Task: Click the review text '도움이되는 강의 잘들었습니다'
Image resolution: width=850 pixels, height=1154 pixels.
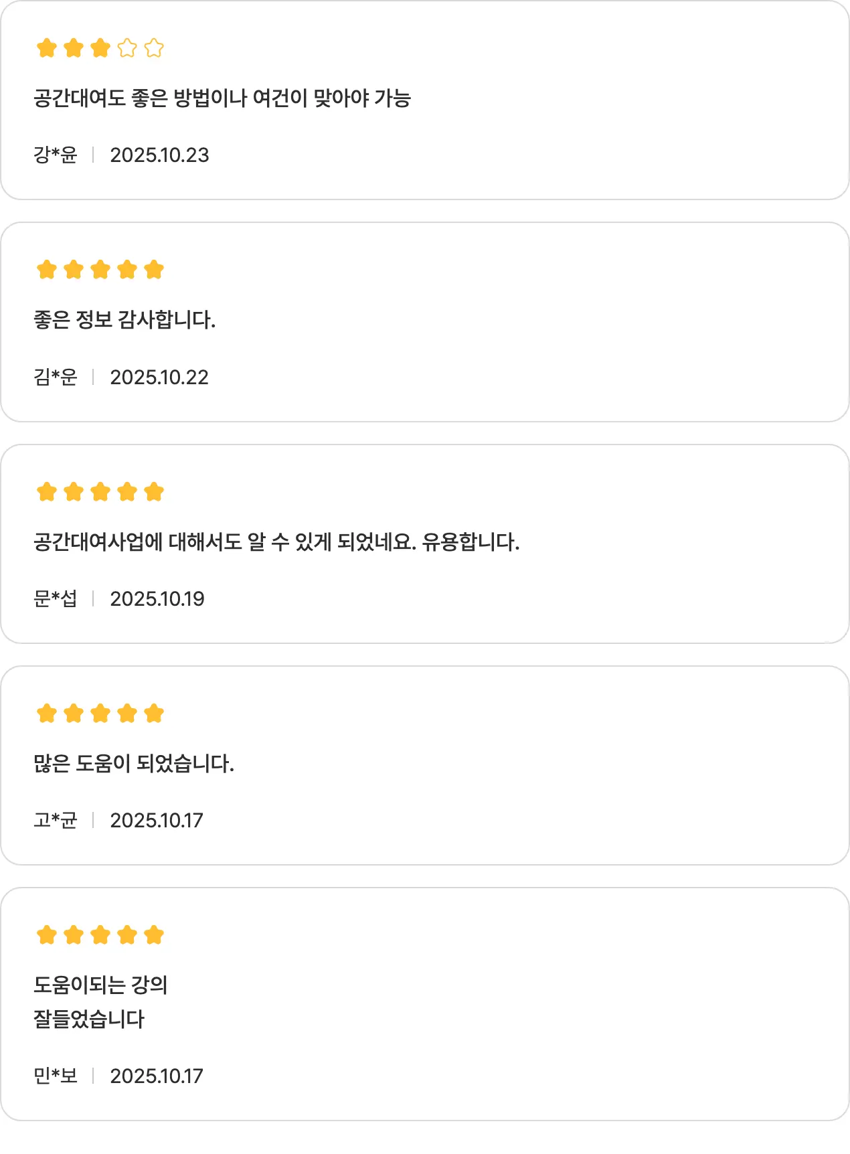Action: [x=100, y=1002]
